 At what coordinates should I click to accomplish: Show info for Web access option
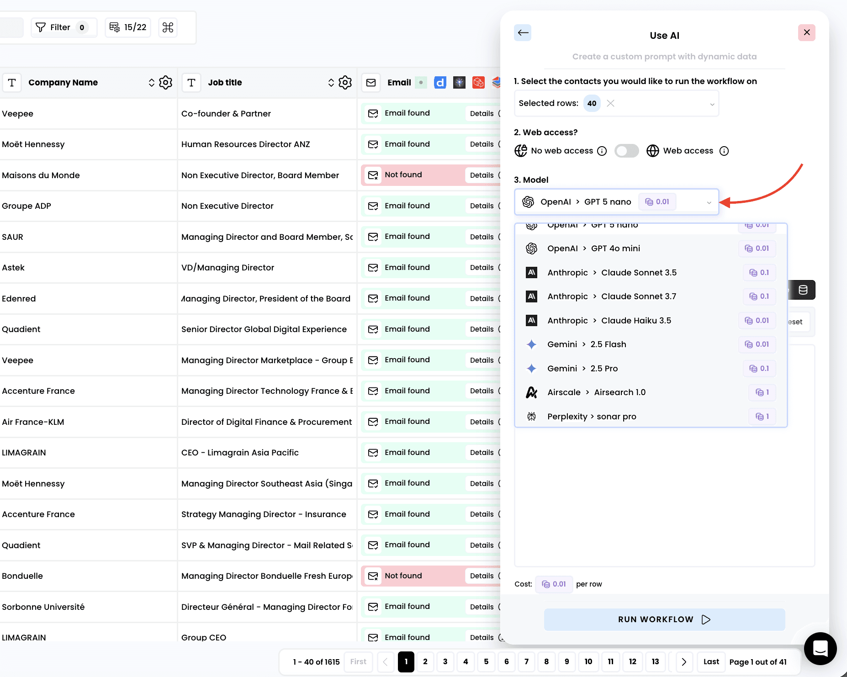point(724,151)
